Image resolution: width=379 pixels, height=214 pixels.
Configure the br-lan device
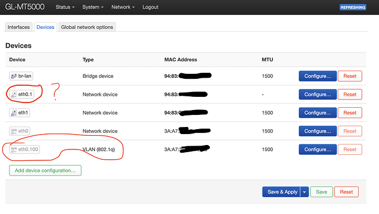pos(317,76)
